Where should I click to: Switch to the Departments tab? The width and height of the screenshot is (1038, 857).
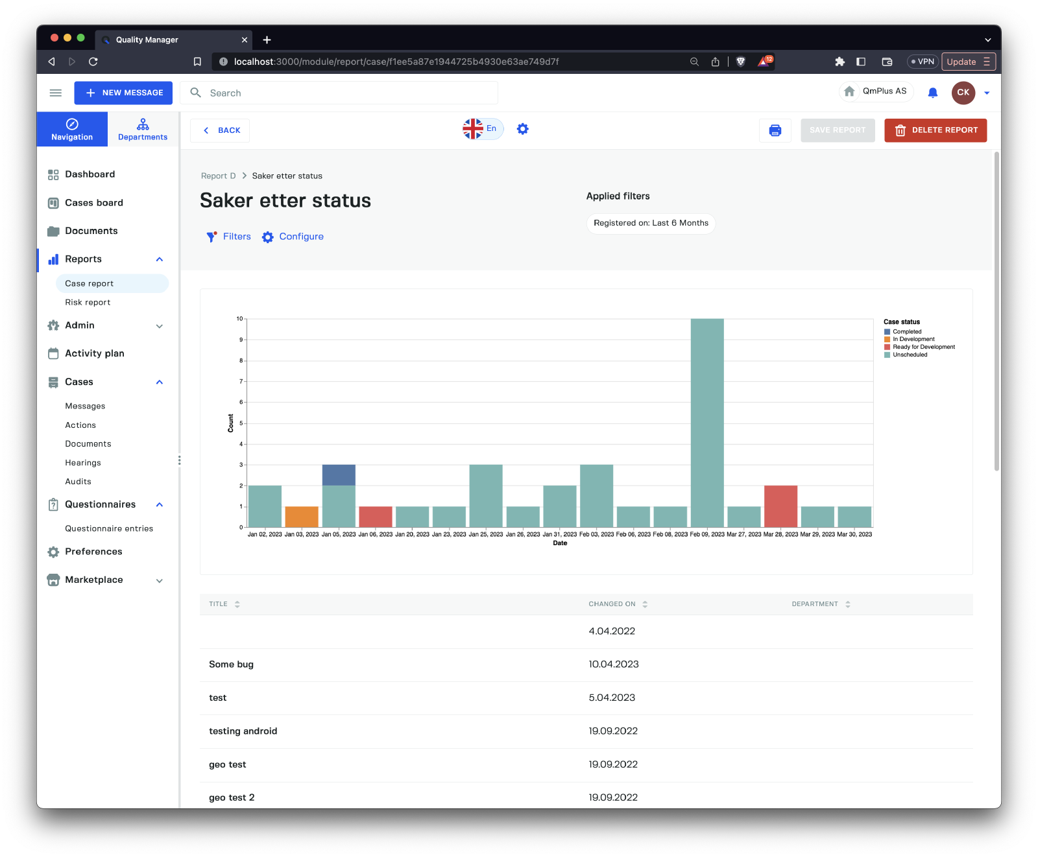click(143, 129)
